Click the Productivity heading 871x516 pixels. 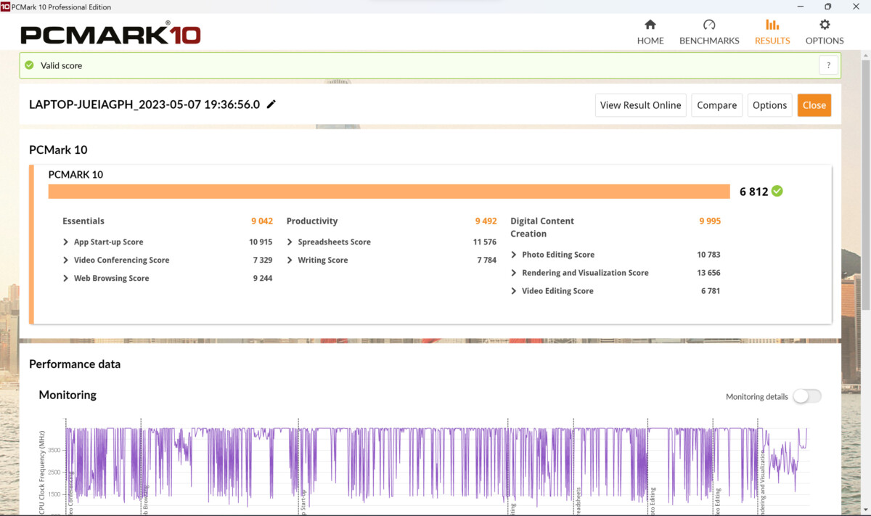(x=312, y=221)
